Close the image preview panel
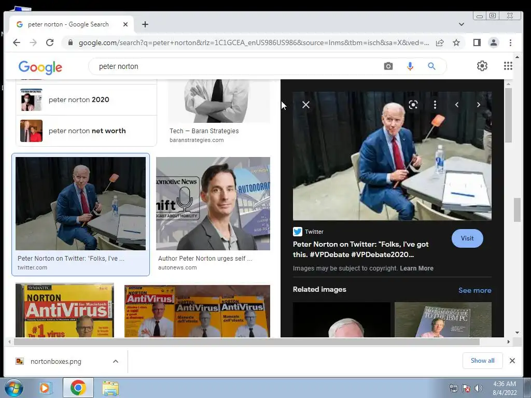 tap(306, 105)
